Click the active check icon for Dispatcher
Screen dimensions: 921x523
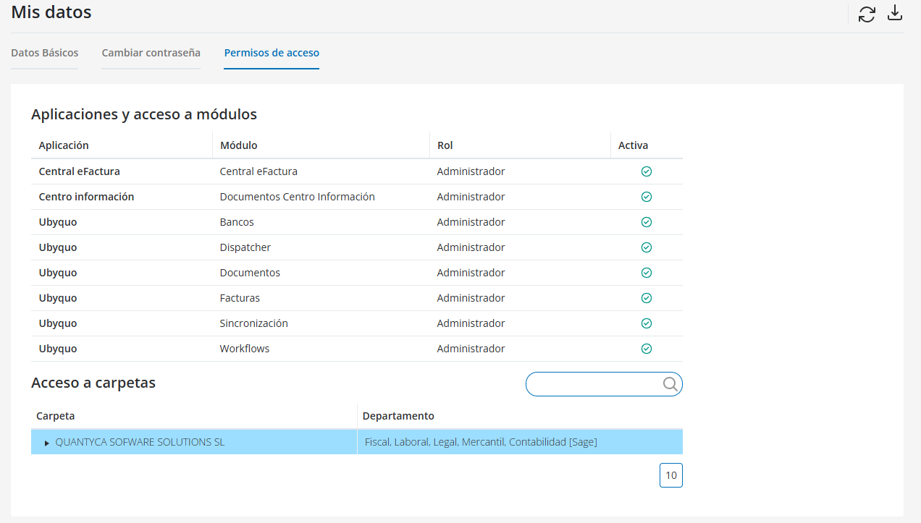(647, 247)
